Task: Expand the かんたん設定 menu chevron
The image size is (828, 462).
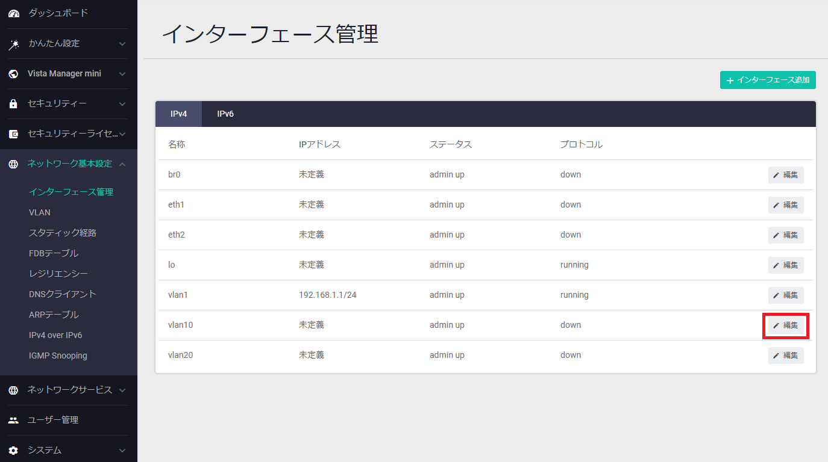Action: click(x=122, y=44)
